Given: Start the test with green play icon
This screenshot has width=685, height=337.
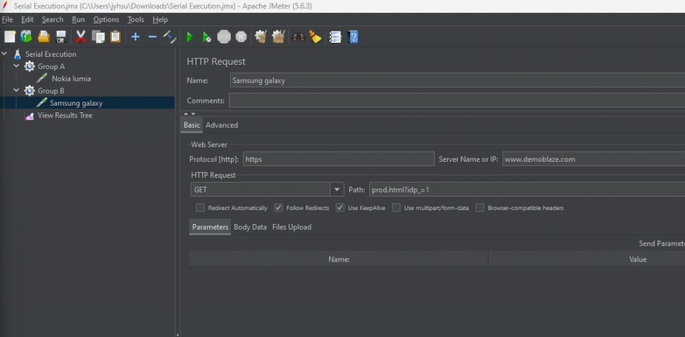Looking at the screenshot, I should (189, 37).
